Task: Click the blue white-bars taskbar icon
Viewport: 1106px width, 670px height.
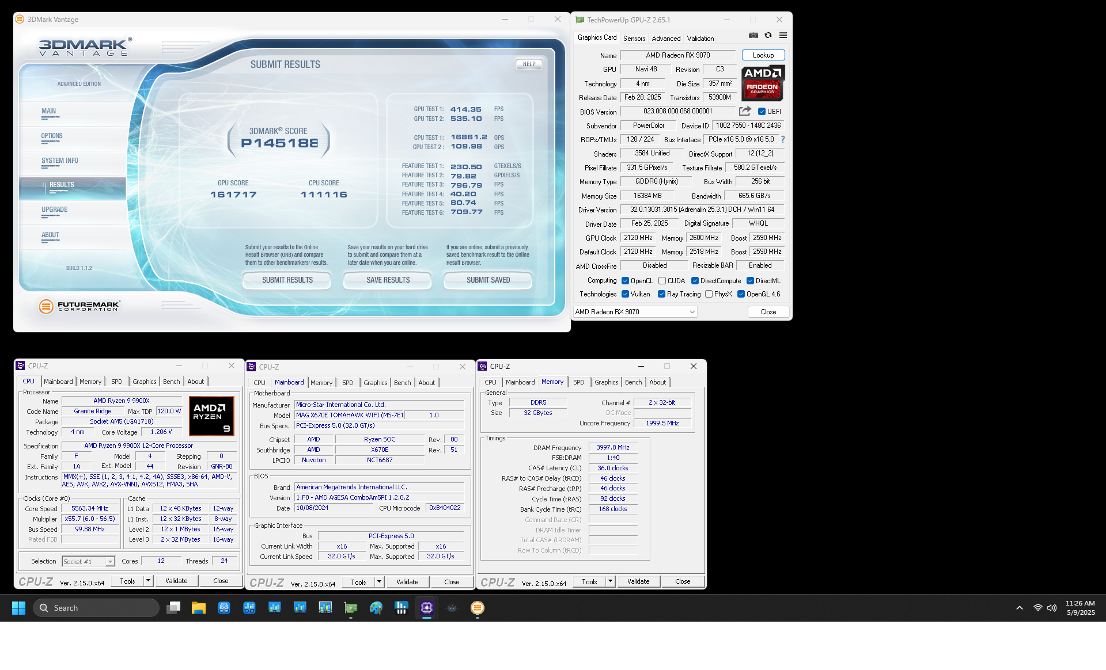Action: pyautogui.click(x=402, y=608)
